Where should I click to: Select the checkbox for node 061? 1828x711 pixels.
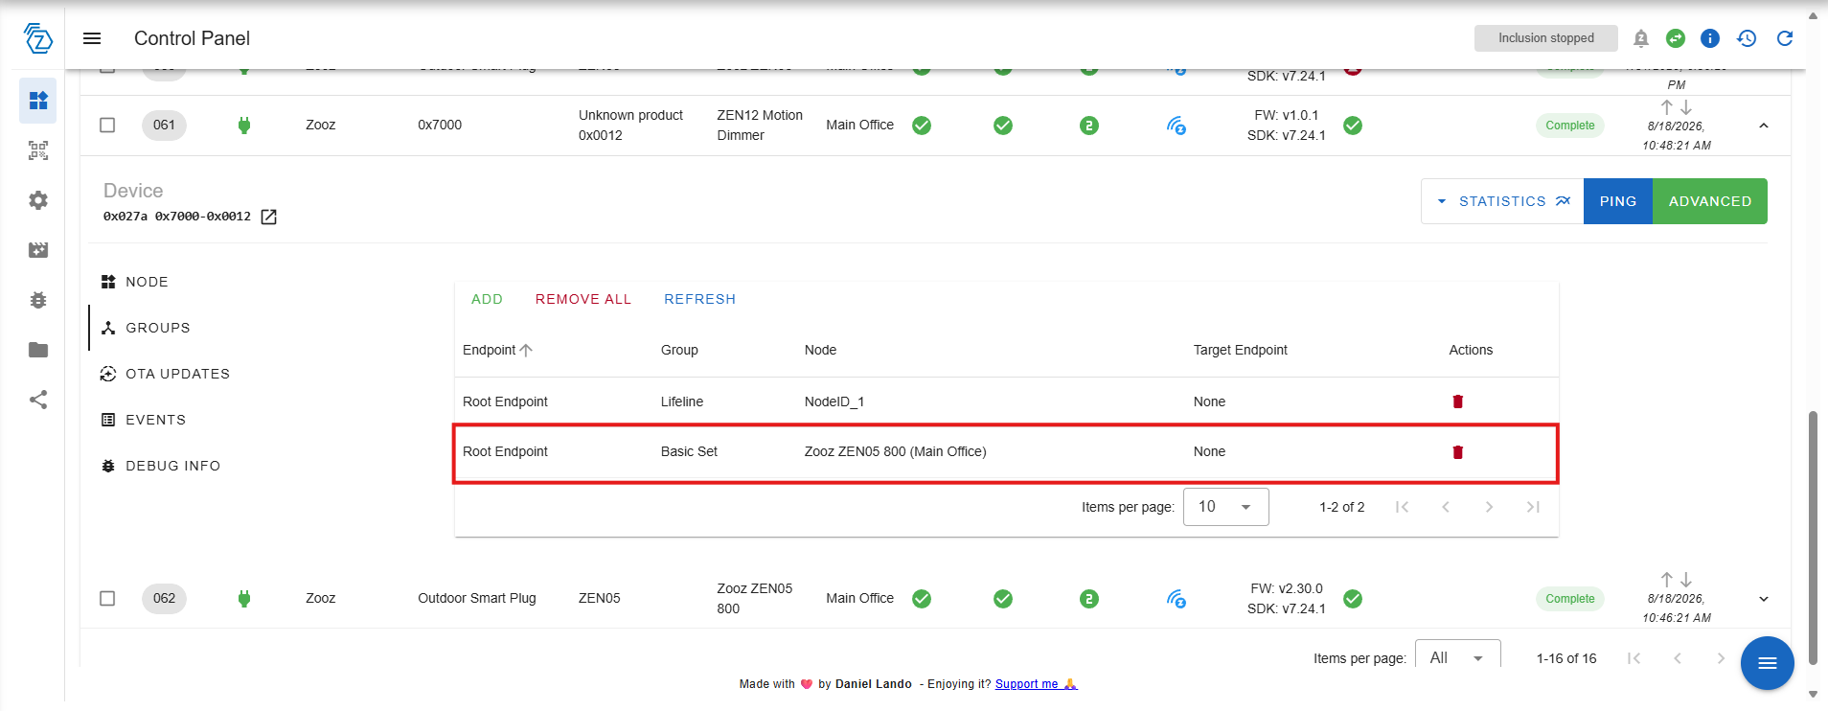pyautogui.click(x=107, y=126)
